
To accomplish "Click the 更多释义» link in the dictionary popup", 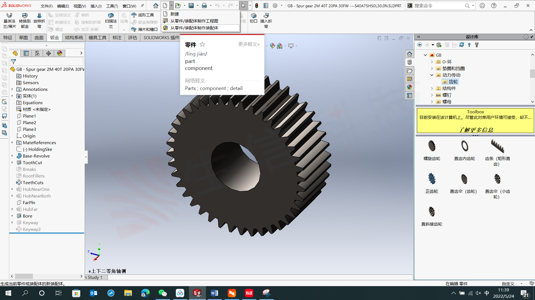I will (x=249, y=44).
